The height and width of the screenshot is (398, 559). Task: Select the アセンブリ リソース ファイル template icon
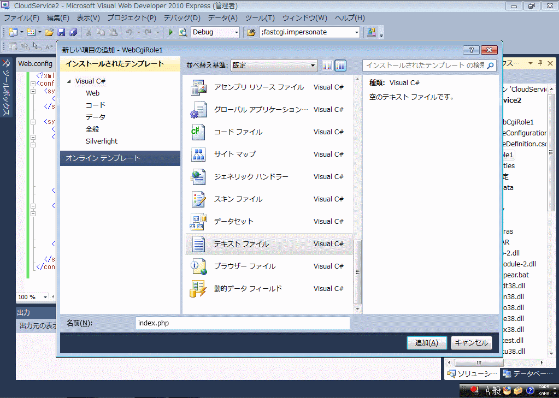[x=198, y=87]
